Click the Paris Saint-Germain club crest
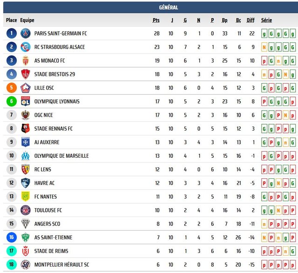The height and width of the screenshot is (273, 298). pos(26,33)
